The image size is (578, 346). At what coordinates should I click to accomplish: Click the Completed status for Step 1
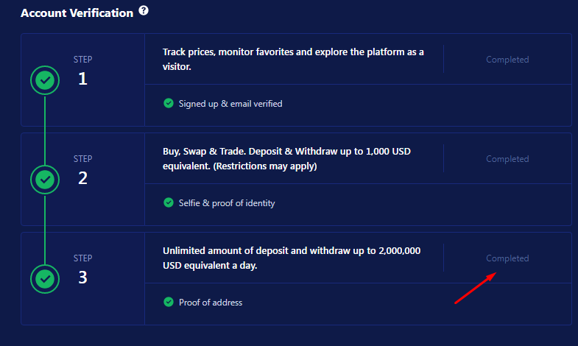[x=507, y=60]
